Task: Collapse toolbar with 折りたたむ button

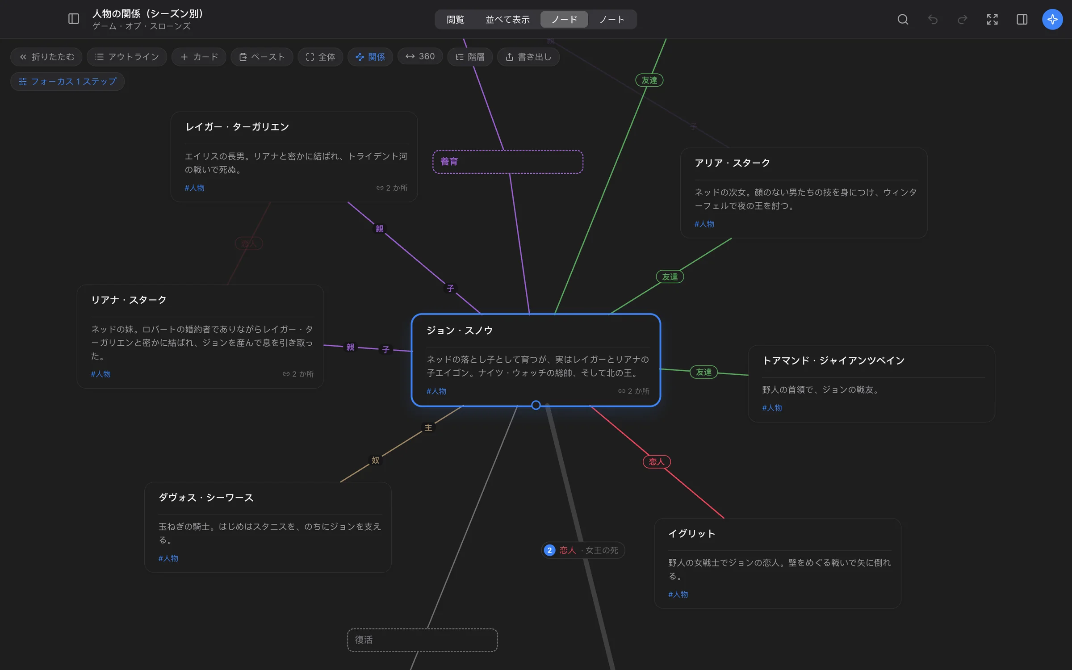Action: [46, 57]
